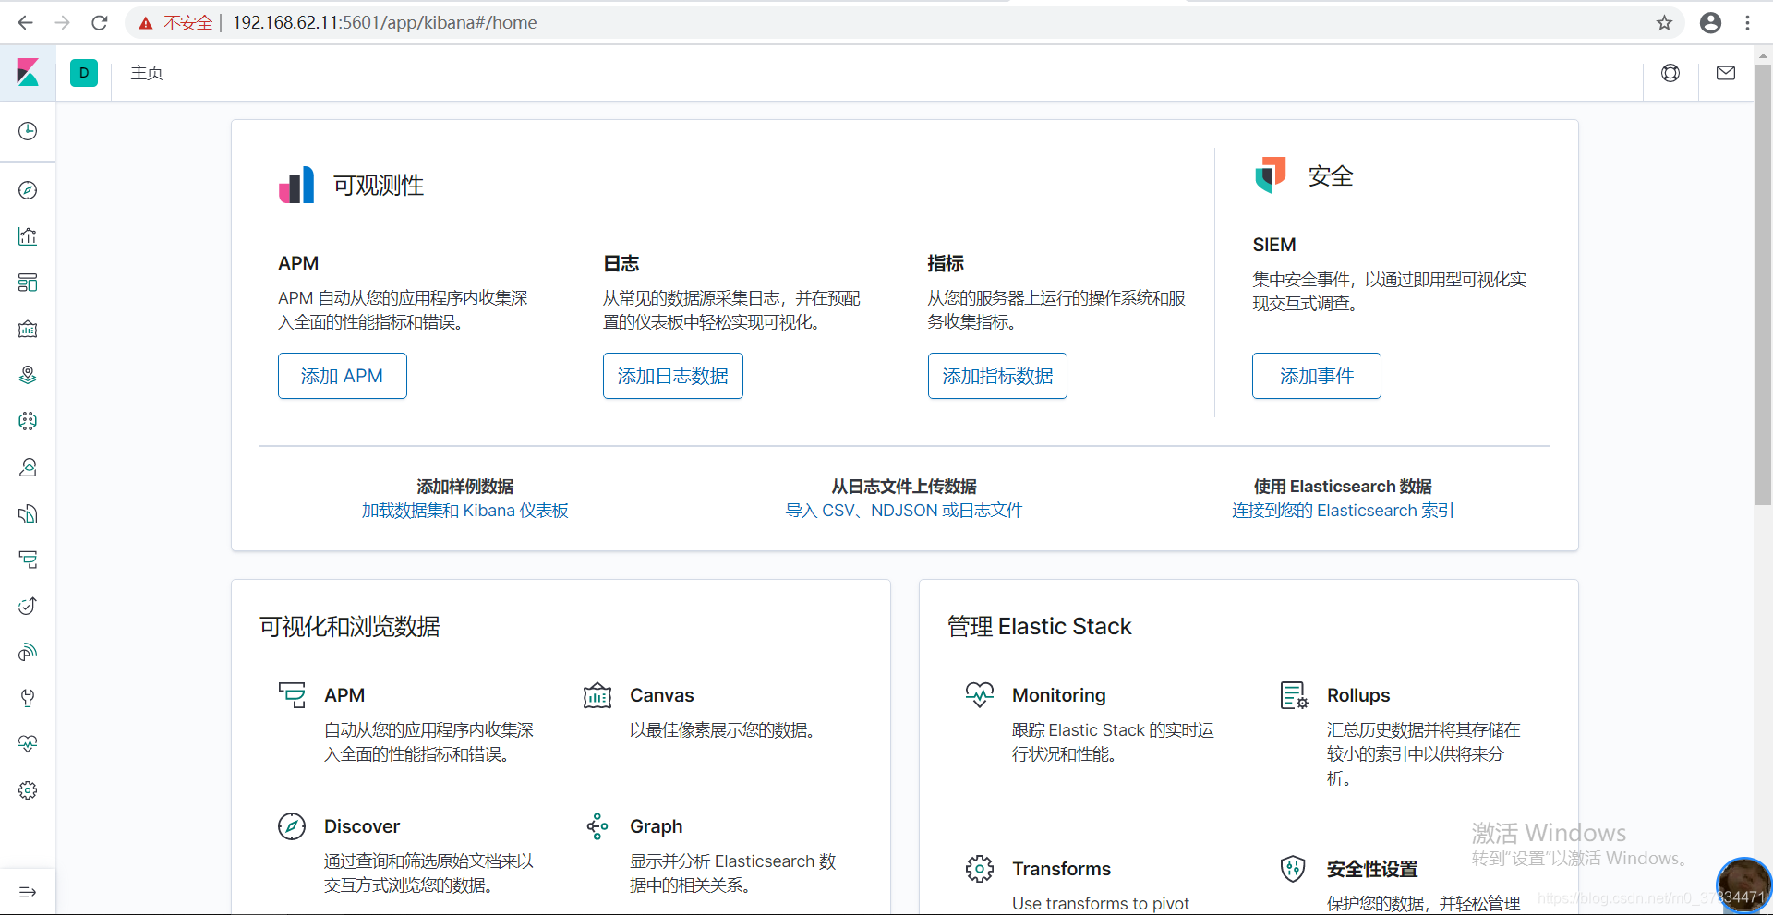Click the 添加日志数据 button
The image size is (1773, 915).
[673, 376]
